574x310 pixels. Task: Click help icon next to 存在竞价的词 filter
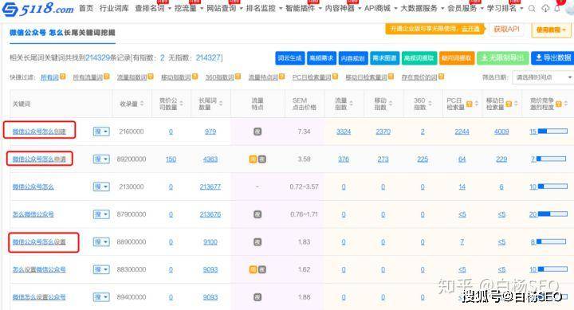[x=441, y=77]
